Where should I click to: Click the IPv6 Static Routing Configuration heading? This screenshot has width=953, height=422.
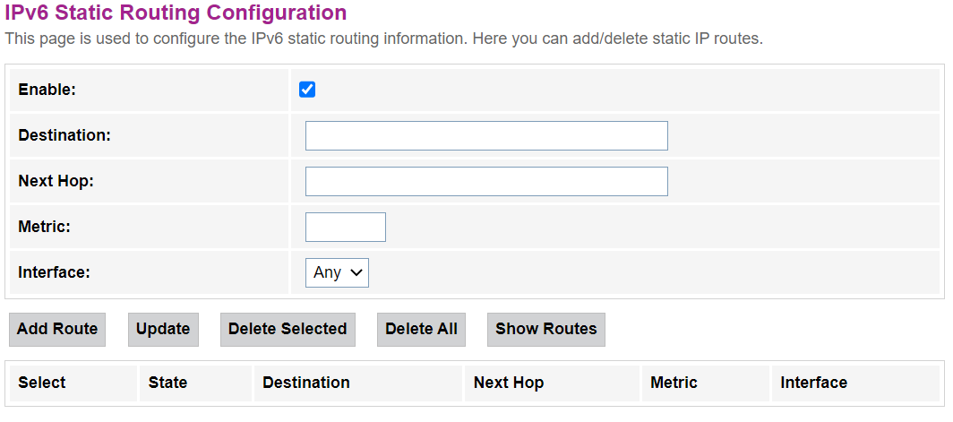pos(176,13)
